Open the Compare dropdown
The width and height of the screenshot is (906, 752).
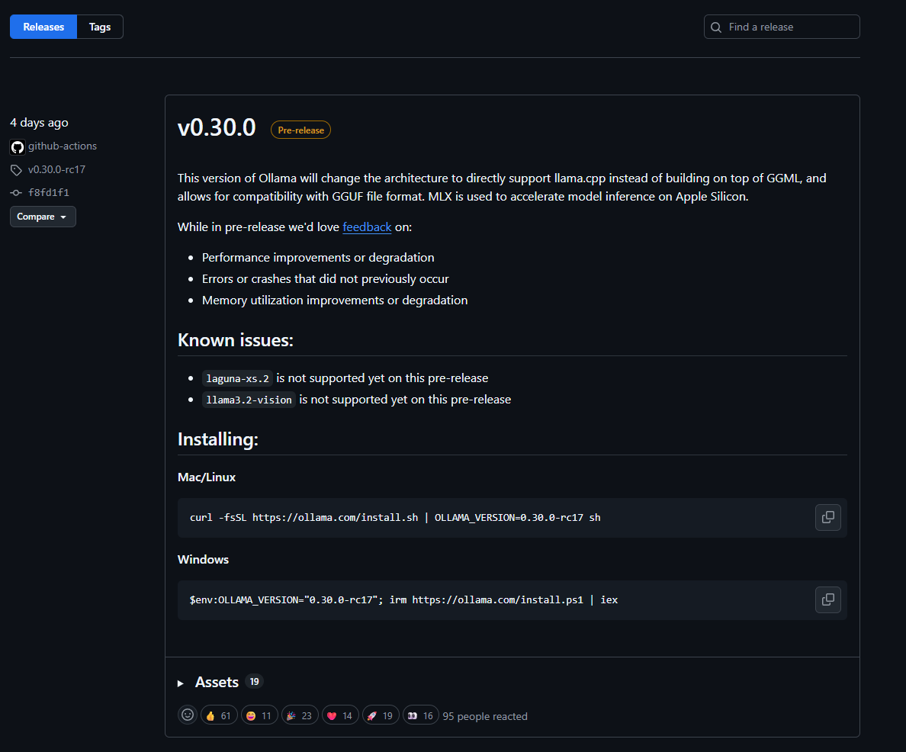(x=43, y=216)
